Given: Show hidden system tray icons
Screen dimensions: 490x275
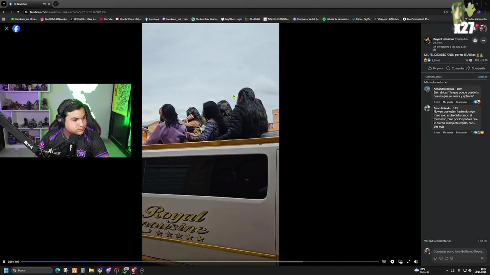Looking at the screenshot, I should pos(446,270).
